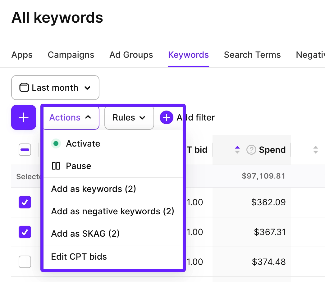Choose Edit CPT bids from menu
325x282 pixels.
[79, 257]
